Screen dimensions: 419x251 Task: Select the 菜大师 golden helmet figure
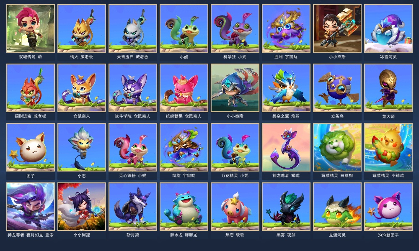[x=388, y=88]
